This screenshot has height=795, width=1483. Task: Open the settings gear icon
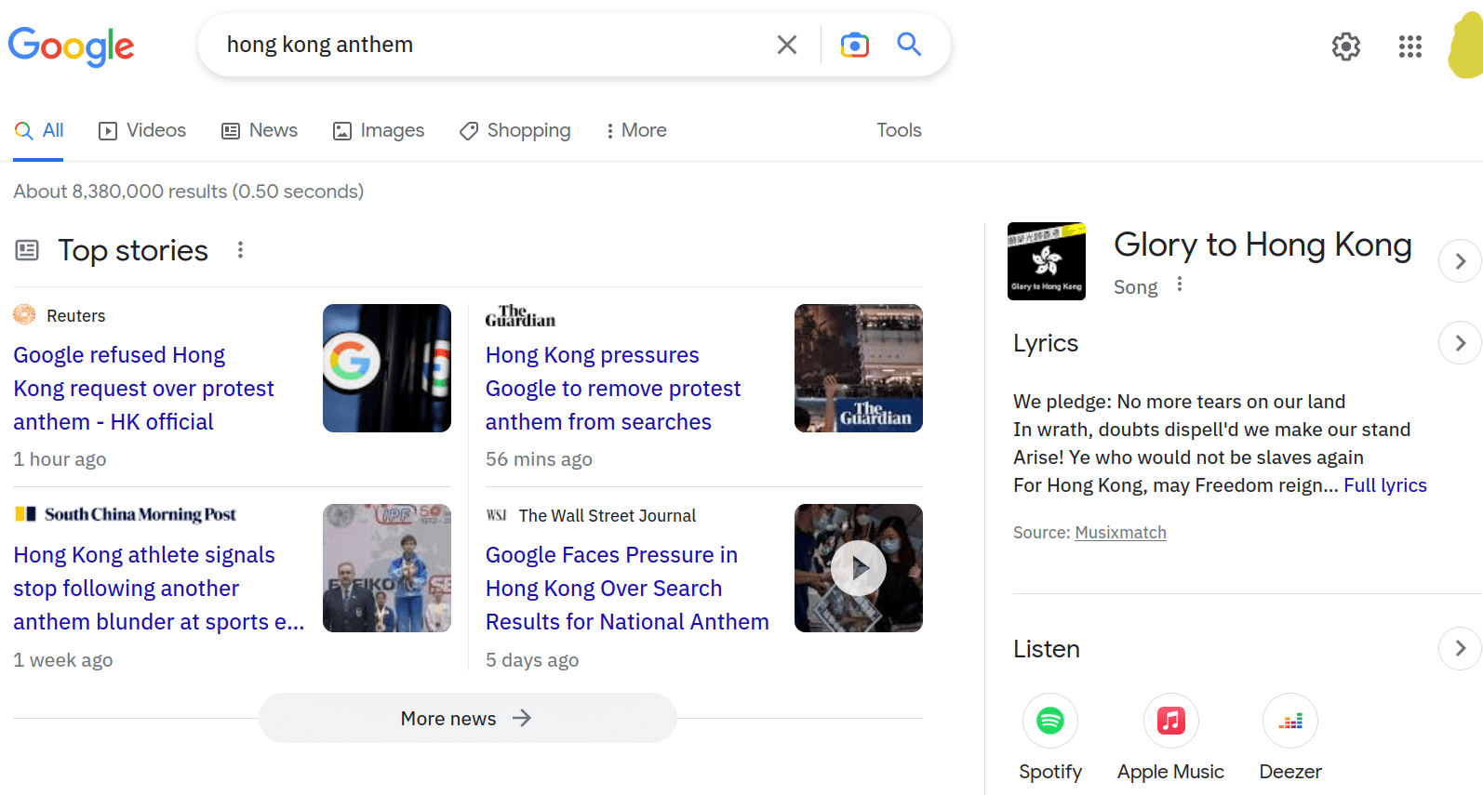tap(1346, 46)
